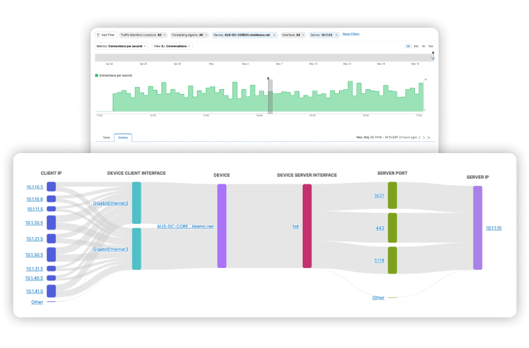The image size is (529, 348).
Task: Select the magenta NA interface node
Action: 307,226
